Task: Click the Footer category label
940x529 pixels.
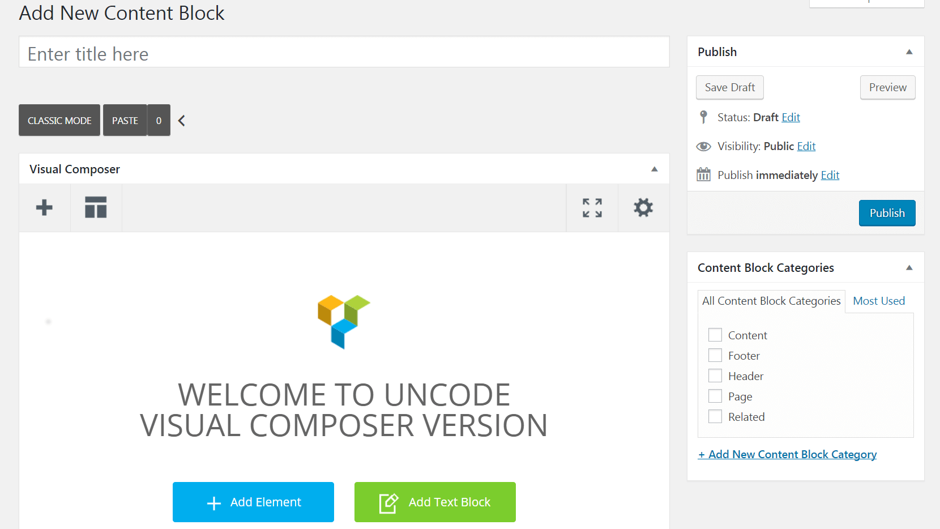Action: coord(744,356)
